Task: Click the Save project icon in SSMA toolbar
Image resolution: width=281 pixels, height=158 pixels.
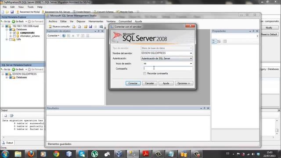Action: (x=12, y=12)
